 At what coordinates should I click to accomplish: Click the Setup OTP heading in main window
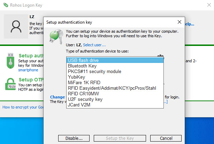(31, 80)
